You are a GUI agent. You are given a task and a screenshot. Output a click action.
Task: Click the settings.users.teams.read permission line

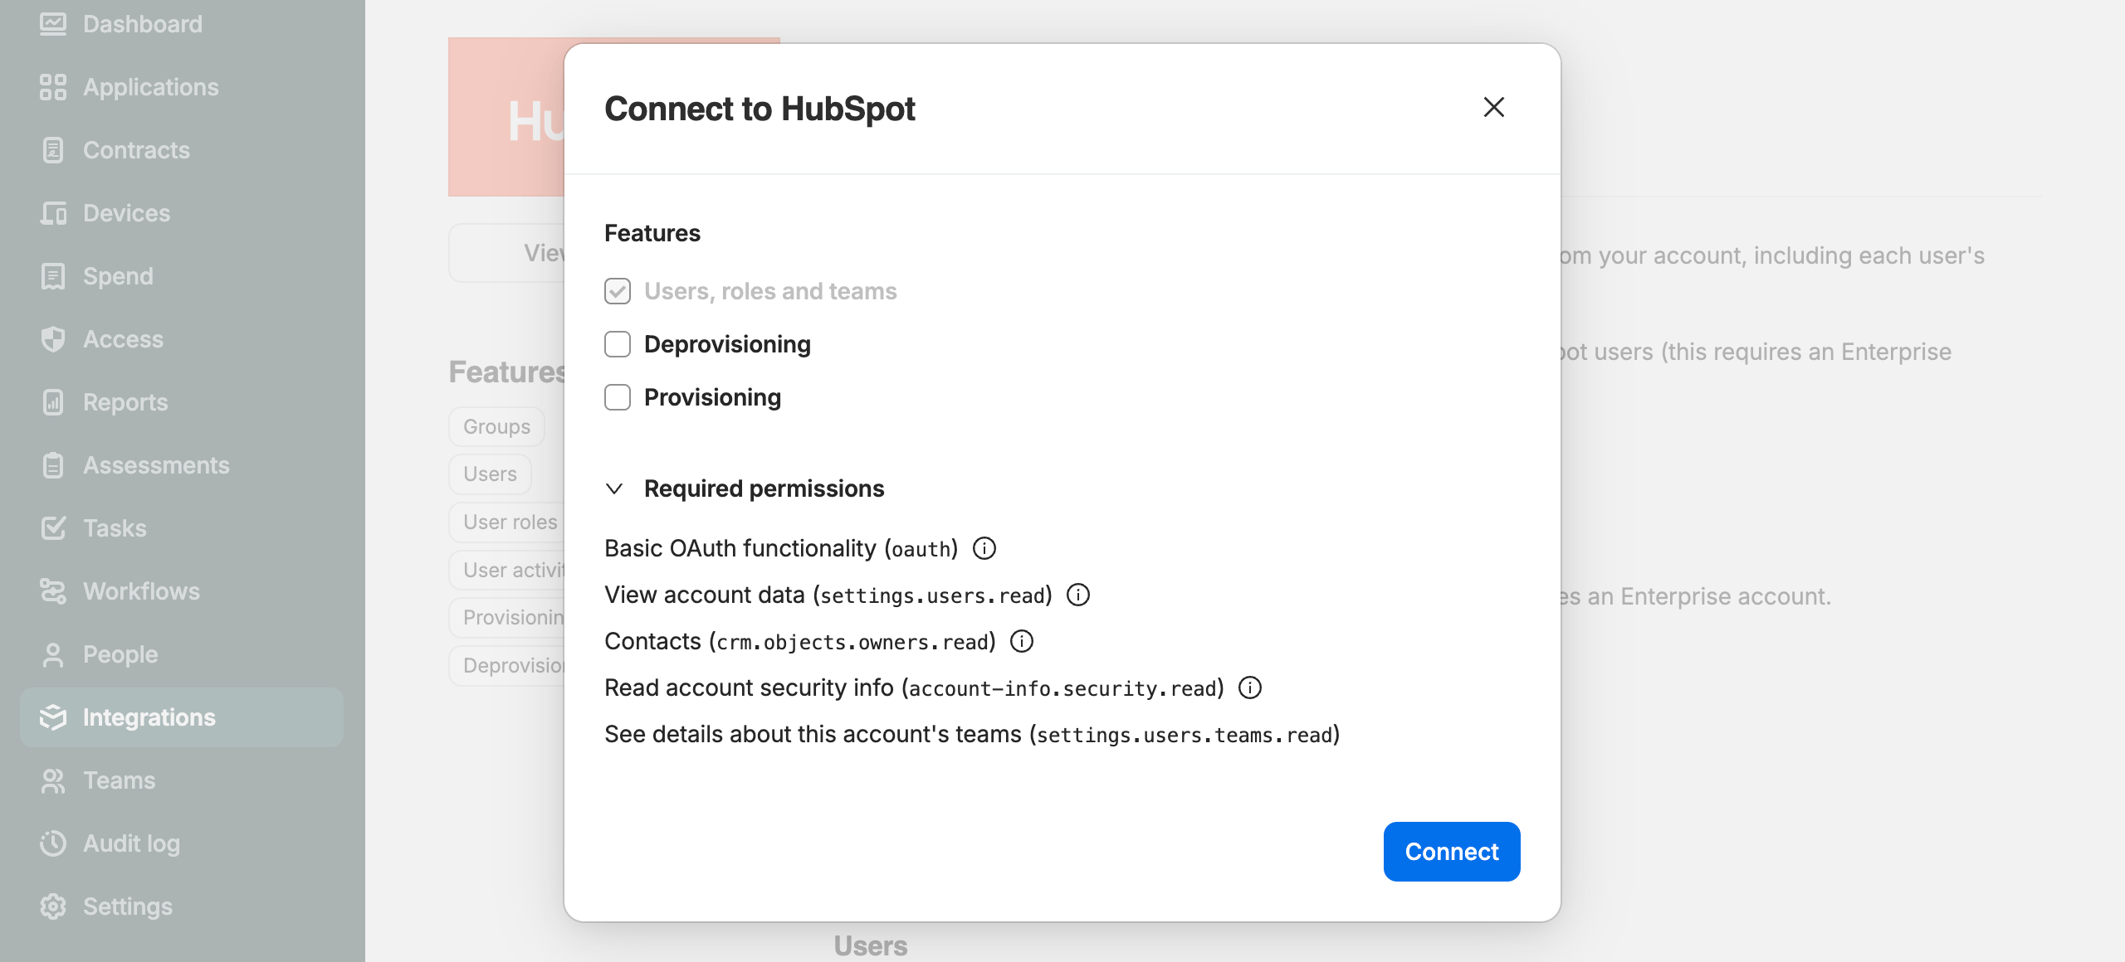click(972, 734)
